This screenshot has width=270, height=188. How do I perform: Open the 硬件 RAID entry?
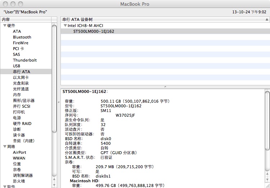tap(22, 124)
